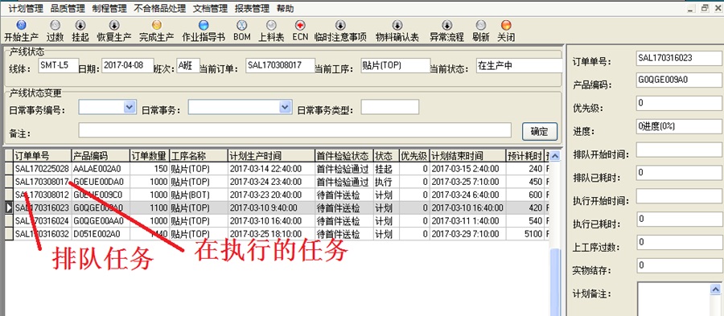Click the table scroll-up arrow

555,155
